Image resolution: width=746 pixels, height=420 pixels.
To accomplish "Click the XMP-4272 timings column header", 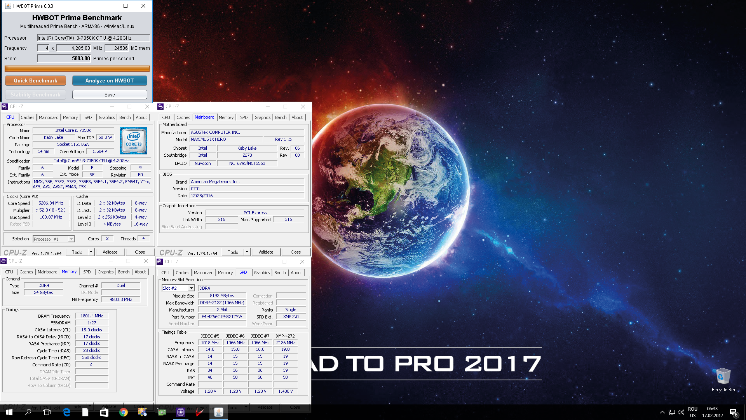I will pyautogui.click(x=285, y=336).
